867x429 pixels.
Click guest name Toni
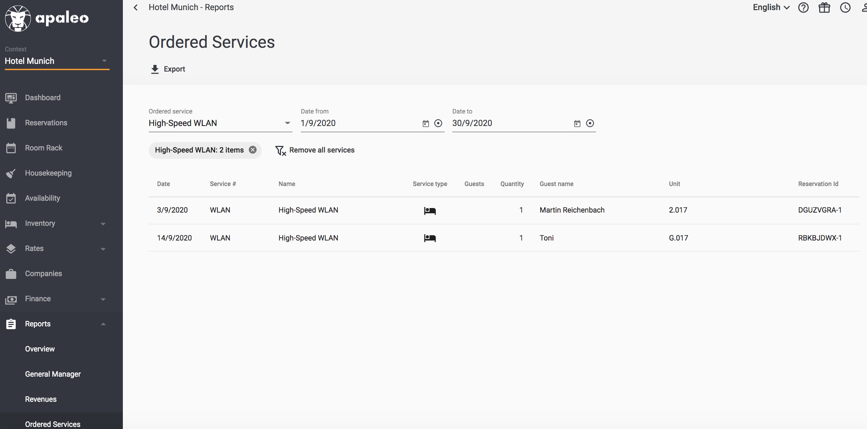point(547,238)
